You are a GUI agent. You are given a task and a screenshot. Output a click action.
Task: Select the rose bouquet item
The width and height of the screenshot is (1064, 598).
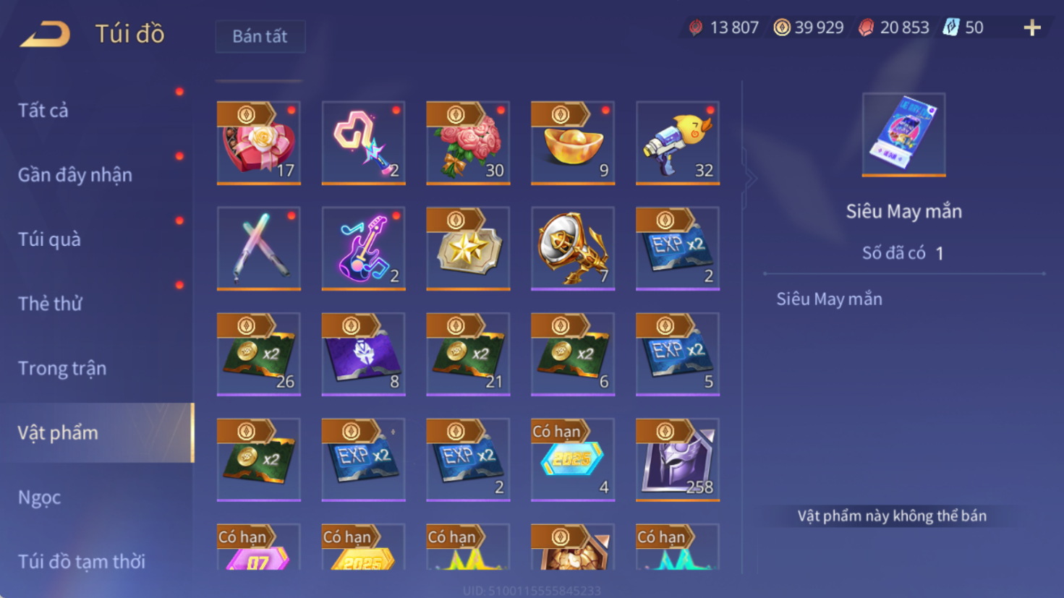tap(468, 142)
